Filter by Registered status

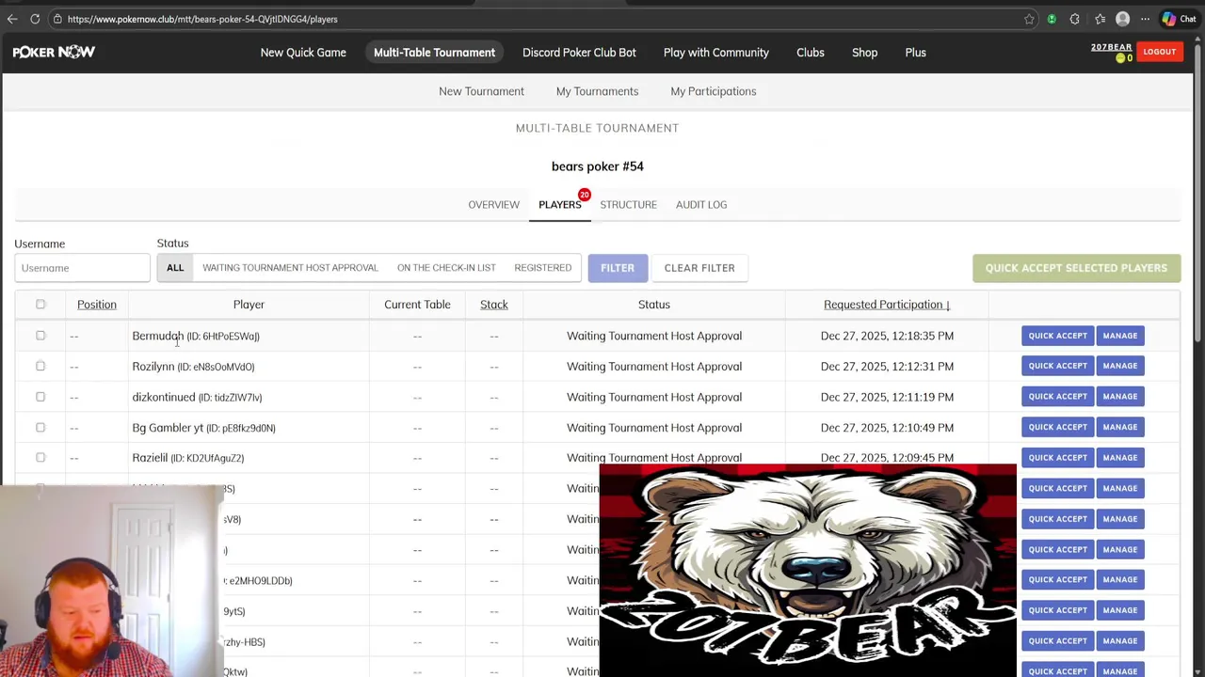click(542, 268)
